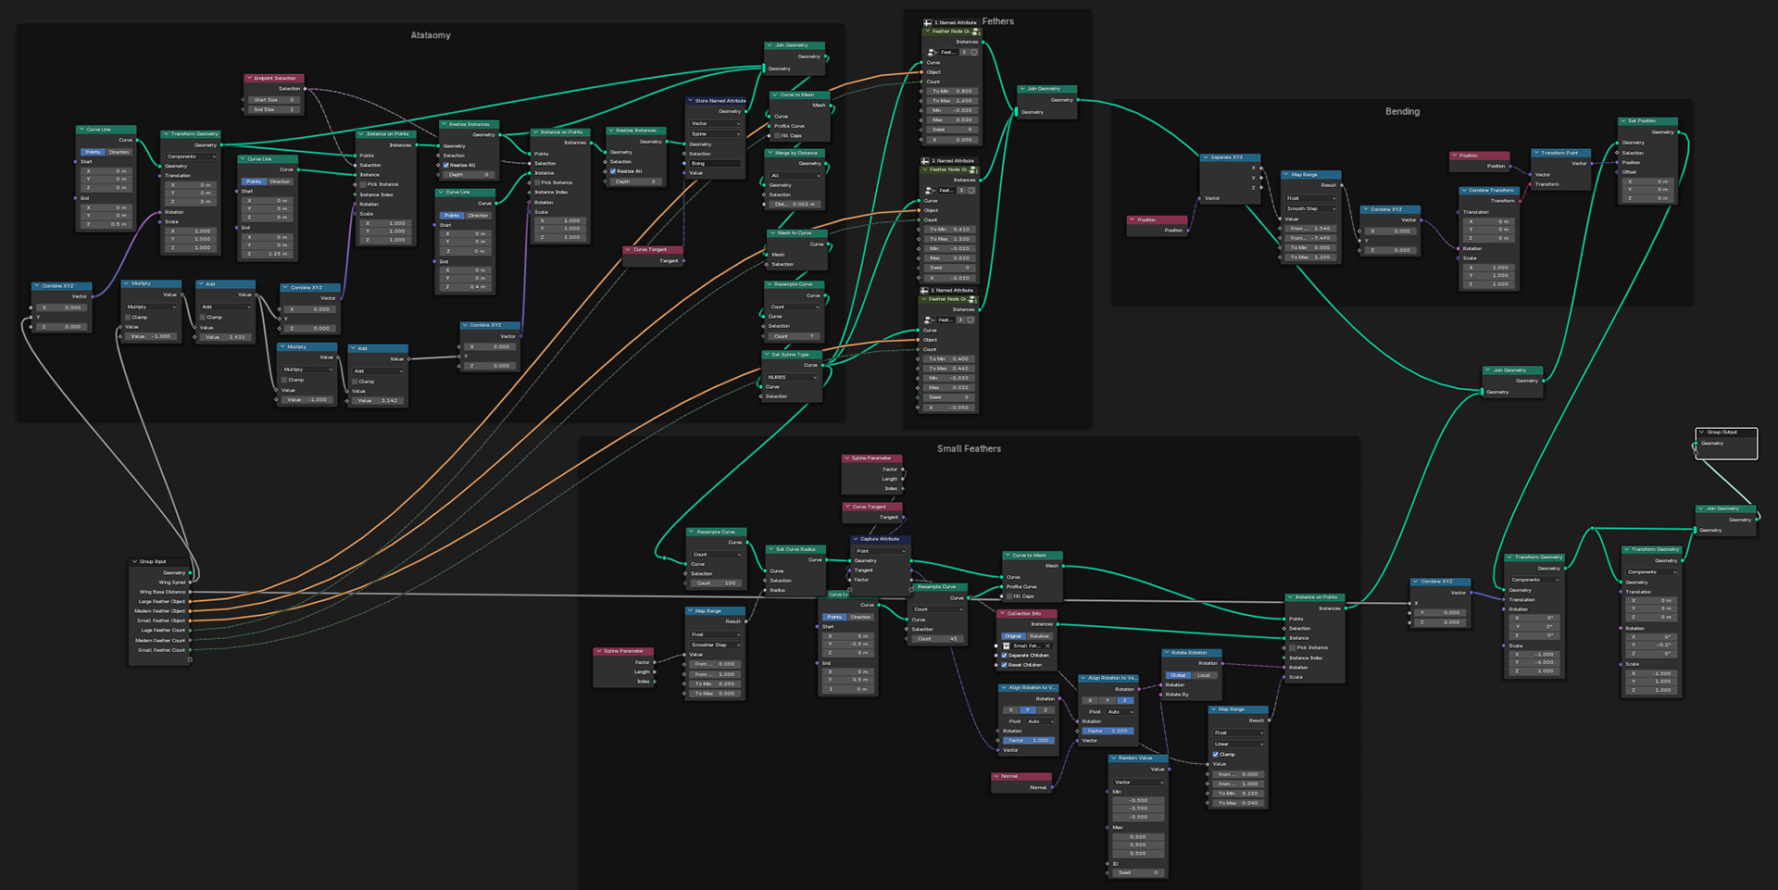Click node group browse icon on To Min 0.800 Feather node

(932, 52)
